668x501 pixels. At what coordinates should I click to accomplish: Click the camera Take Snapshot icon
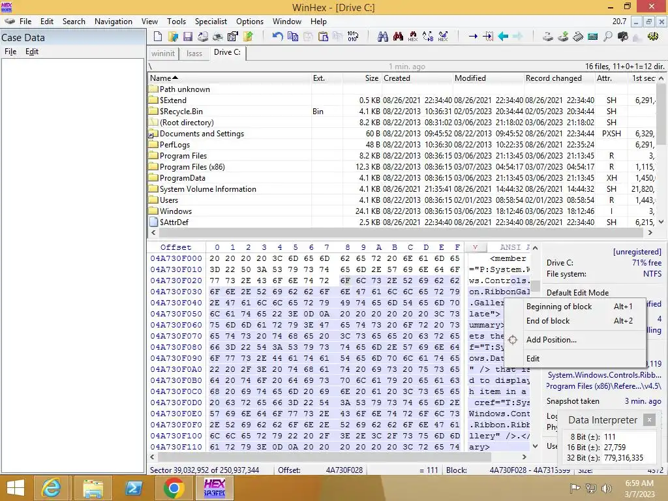623,37
